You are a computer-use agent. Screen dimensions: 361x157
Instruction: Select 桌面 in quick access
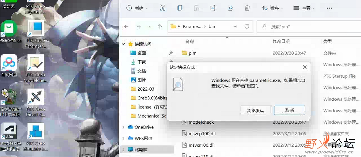coord(142,53)
